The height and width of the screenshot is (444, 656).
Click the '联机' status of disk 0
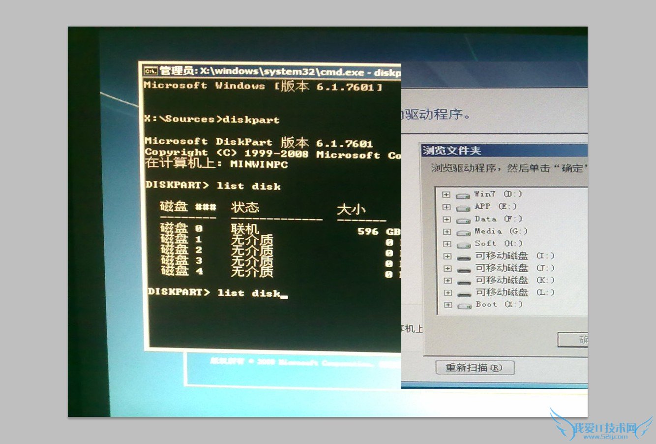click(245, 229)
